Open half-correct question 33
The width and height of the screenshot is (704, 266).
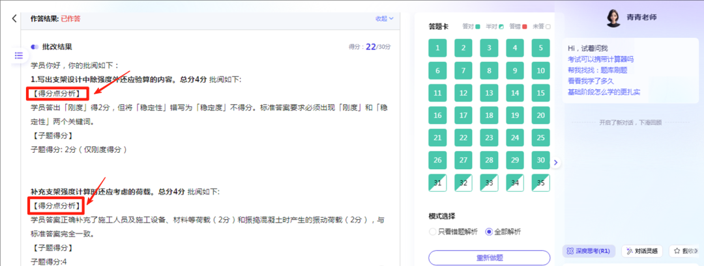(x=489, y=183)
